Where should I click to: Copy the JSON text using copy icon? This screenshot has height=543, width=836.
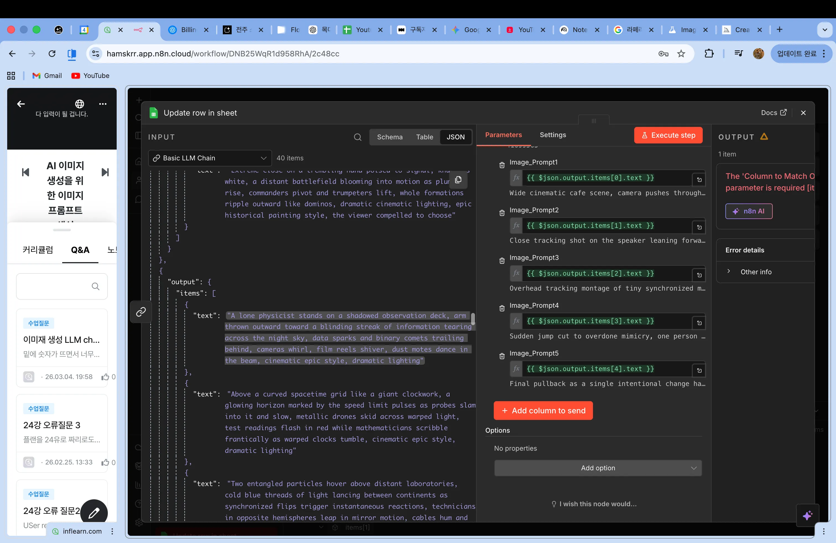[x=458, y=180]
